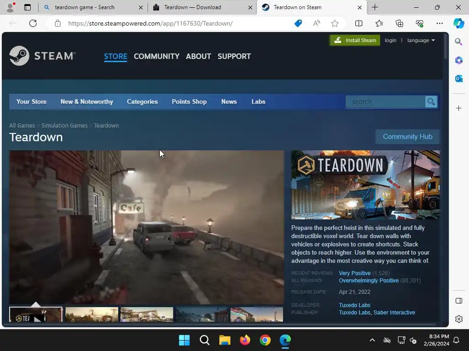Open the Steam News page

(x=229, y=101)
